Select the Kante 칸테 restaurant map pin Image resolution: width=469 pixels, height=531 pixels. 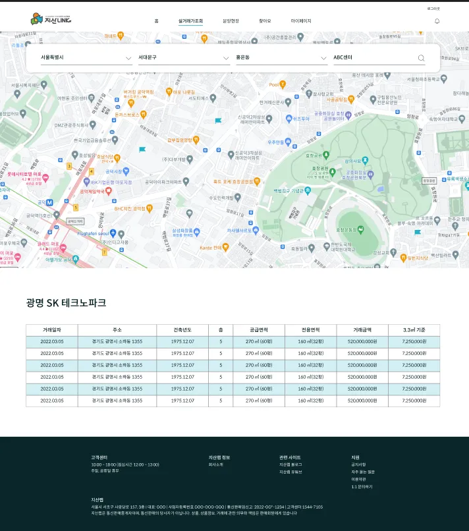click(x=225, y=248)
